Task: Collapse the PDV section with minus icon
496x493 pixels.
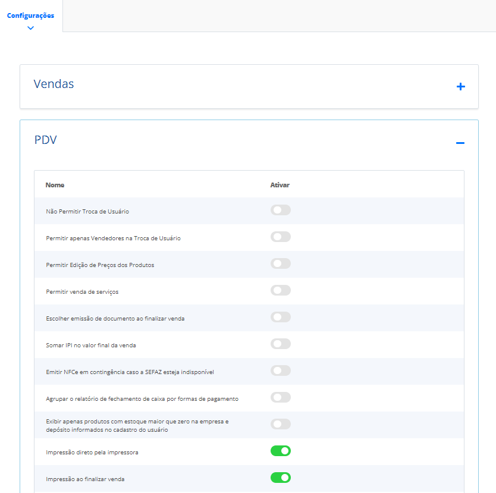Action: point(460,143)
